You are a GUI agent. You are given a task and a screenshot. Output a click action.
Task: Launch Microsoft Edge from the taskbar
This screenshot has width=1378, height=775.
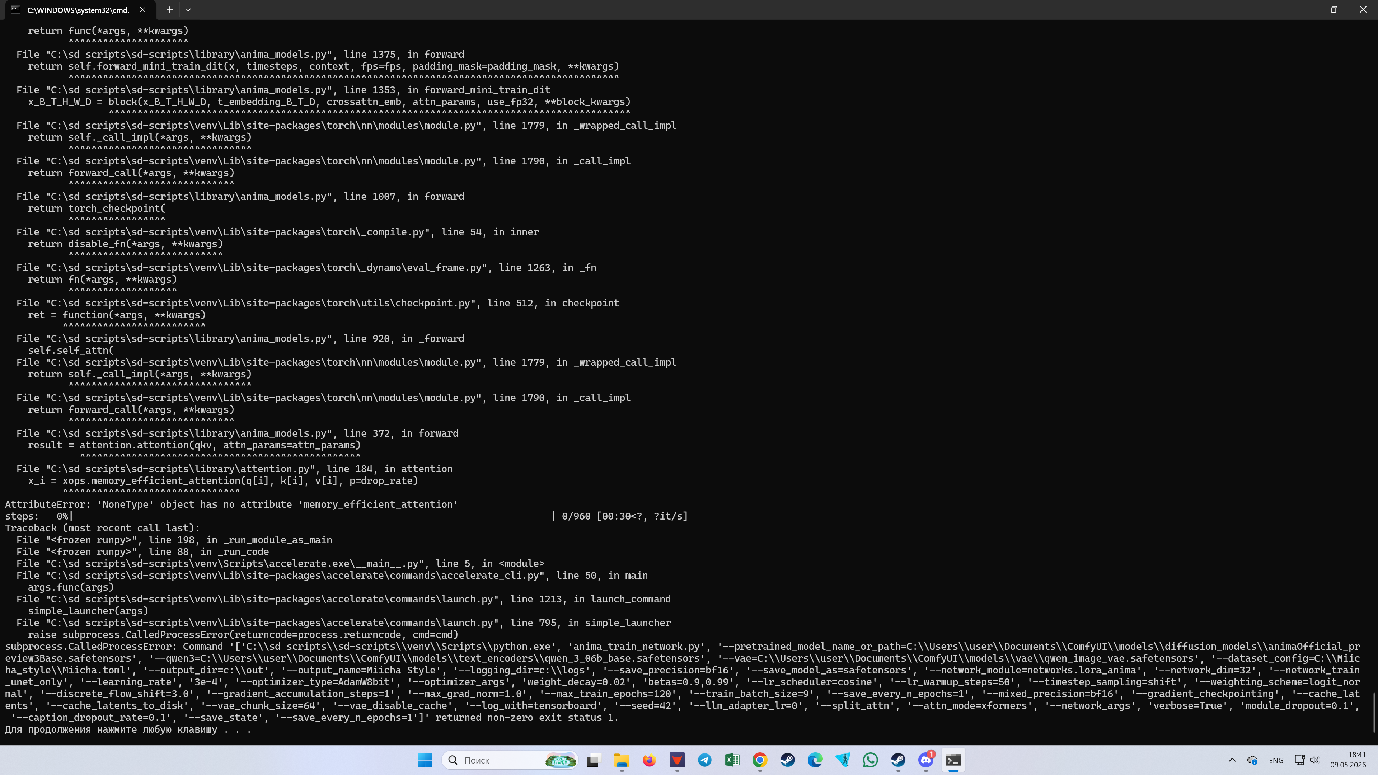(x=815, y=760)
